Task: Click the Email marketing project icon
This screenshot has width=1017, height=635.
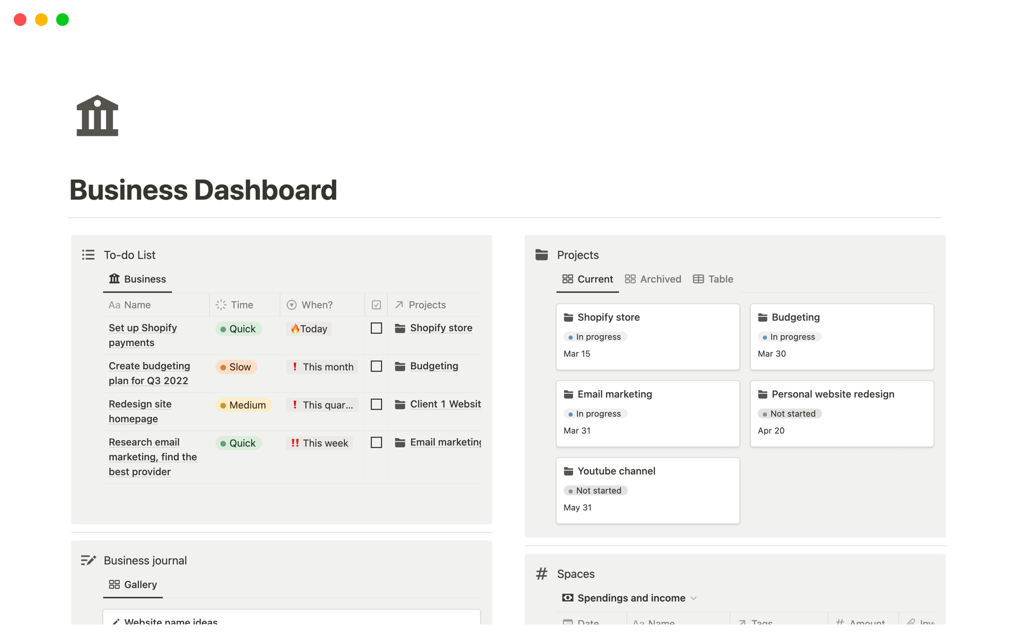Action: 568,394
